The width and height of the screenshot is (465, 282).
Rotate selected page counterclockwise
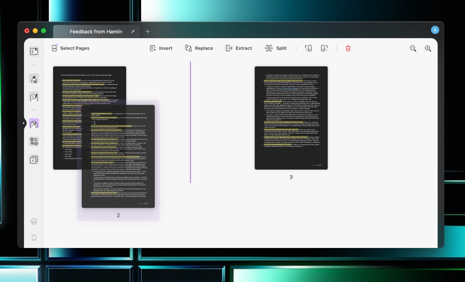coord(308,48)
